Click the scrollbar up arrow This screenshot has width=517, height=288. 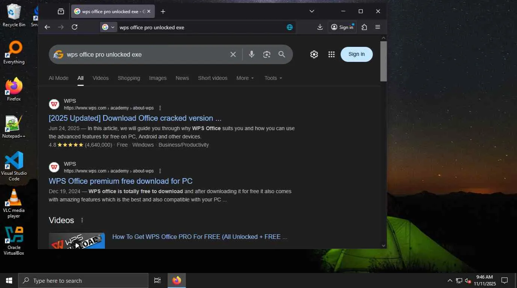pyautogui.click(x=384, y=38)
